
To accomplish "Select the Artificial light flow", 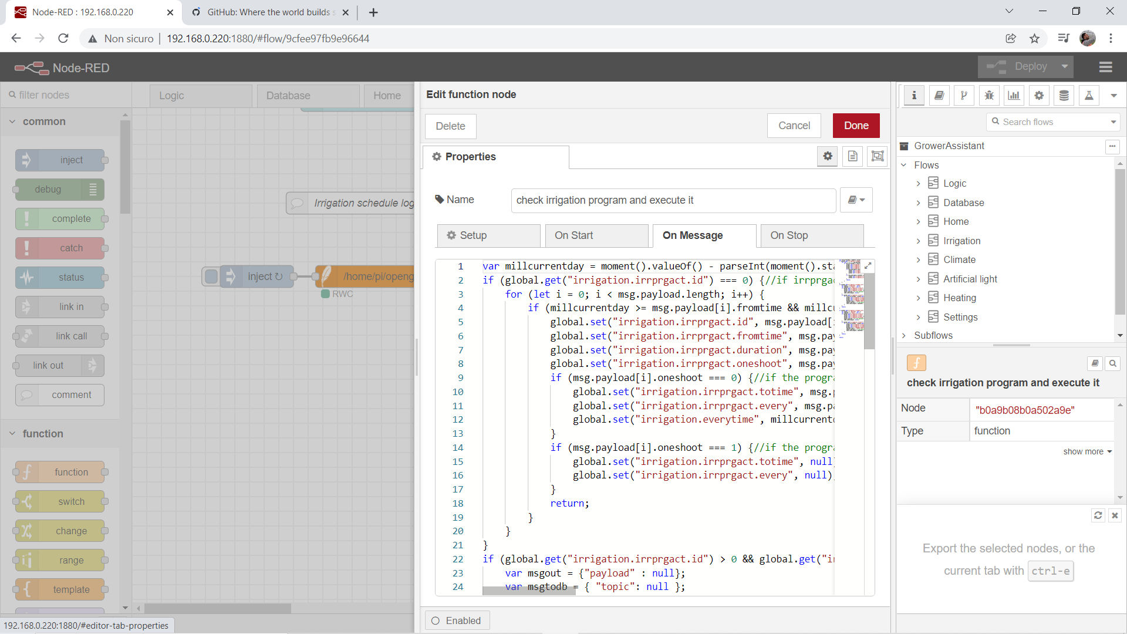I will coord(970,279).
